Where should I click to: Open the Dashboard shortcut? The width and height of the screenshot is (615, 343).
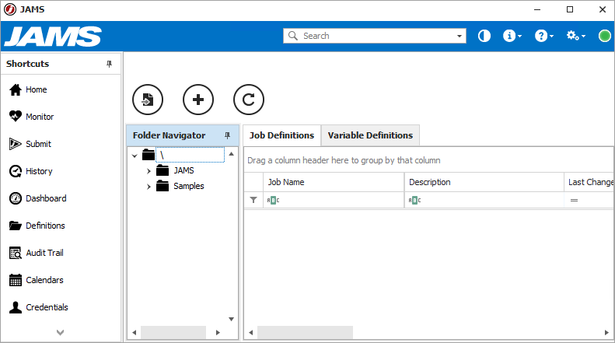(45, 198)
